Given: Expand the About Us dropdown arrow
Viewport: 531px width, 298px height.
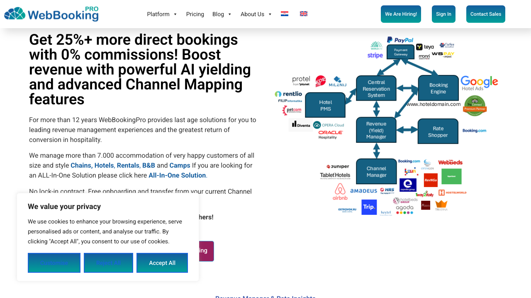Looking at the screenshot, I should [270, 14].
